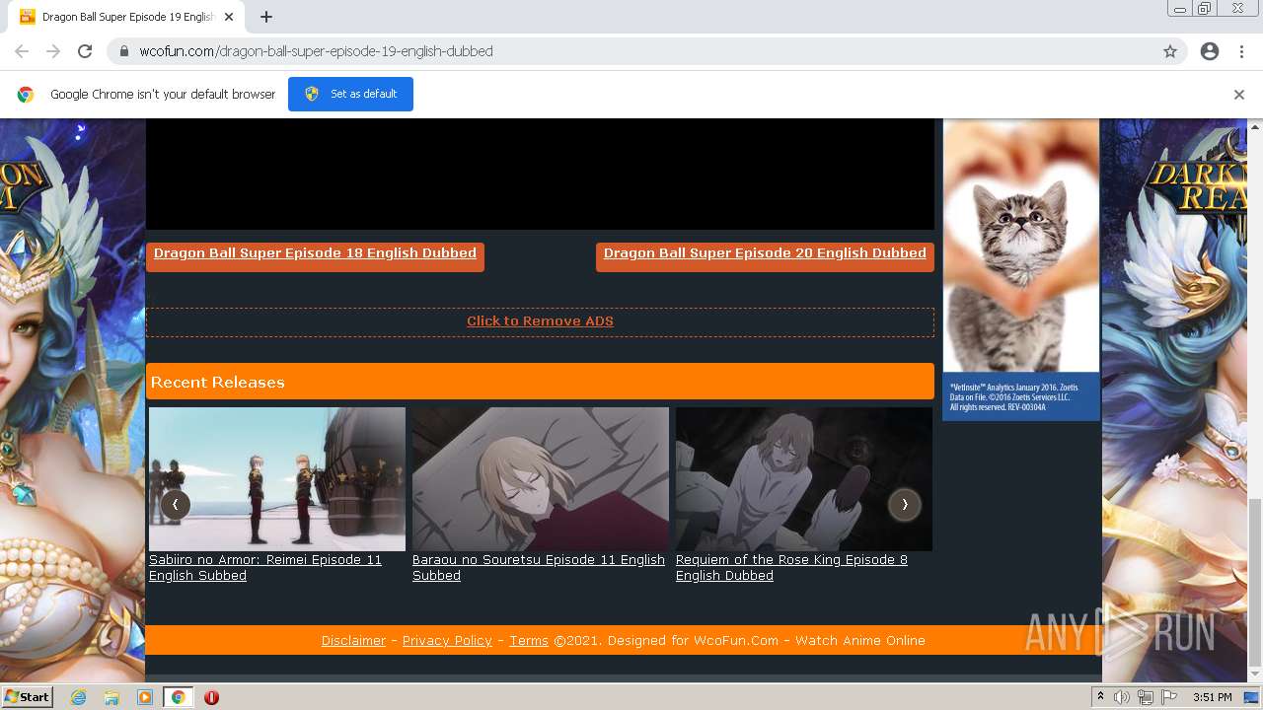Click the 'Click to Remove ADS' link
Screen dimensions: 1263x710
tap(540, 321)
